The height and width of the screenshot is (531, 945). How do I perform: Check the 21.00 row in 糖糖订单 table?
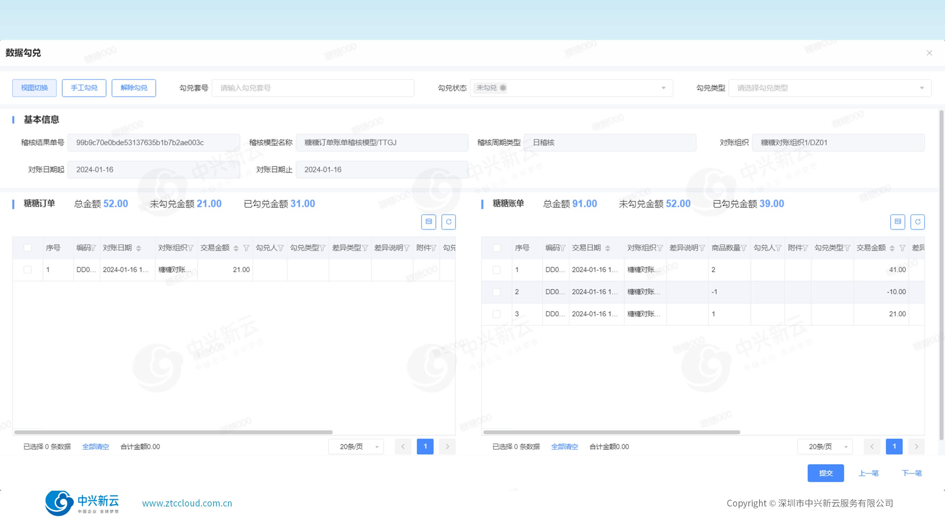[27, 270]
